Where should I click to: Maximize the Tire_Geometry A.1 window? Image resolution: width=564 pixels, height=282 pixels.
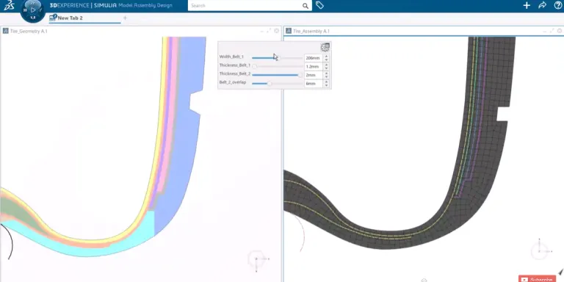[x=269, y=32]
